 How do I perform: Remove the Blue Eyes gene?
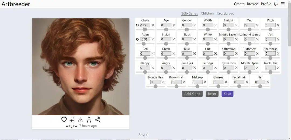coord(195,68)
